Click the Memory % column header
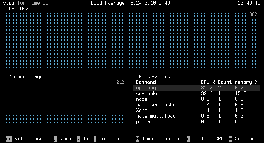264x143 pixels. [x=246, y=82]
